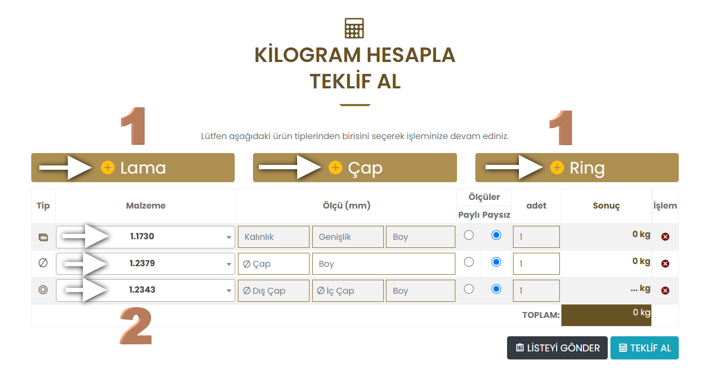Expand the 1.2343 material dropdown

point(145,290)
